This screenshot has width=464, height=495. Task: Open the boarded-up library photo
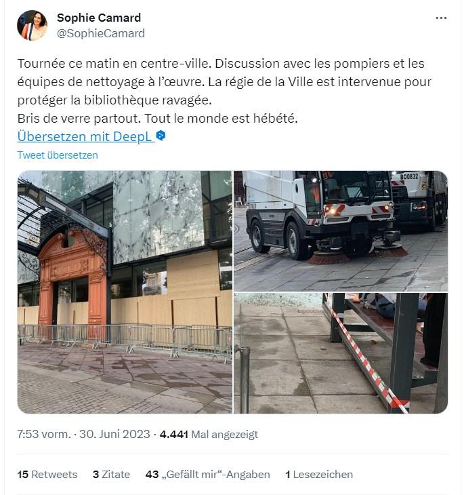point(125,292)
